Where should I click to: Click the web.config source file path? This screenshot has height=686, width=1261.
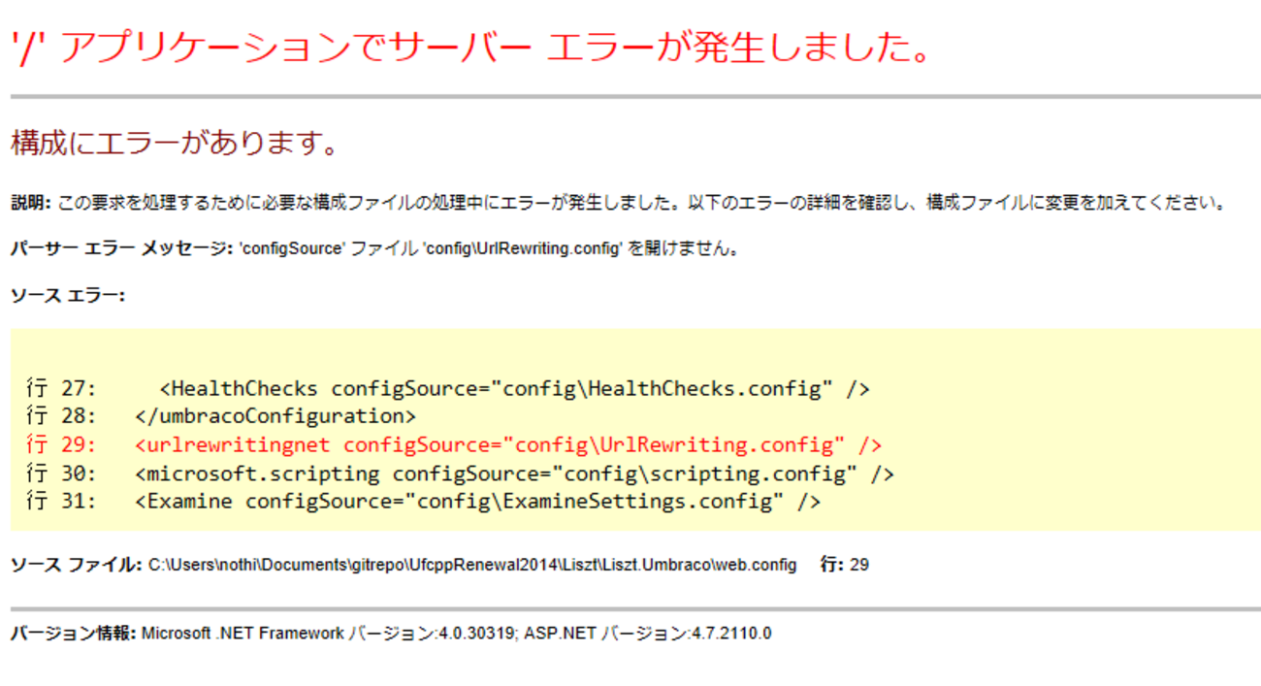[x=472, y=565]
